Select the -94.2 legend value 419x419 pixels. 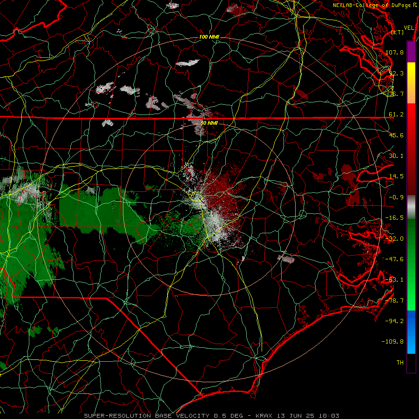394,321
